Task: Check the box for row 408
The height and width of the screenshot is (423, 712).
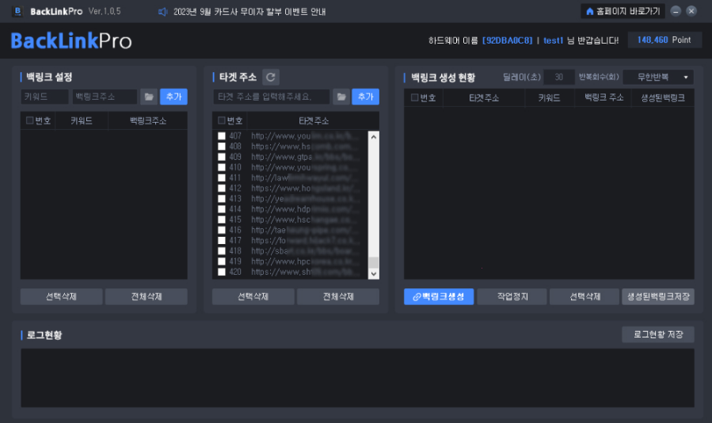Action: pyautogui.click(x=222, y=147)
